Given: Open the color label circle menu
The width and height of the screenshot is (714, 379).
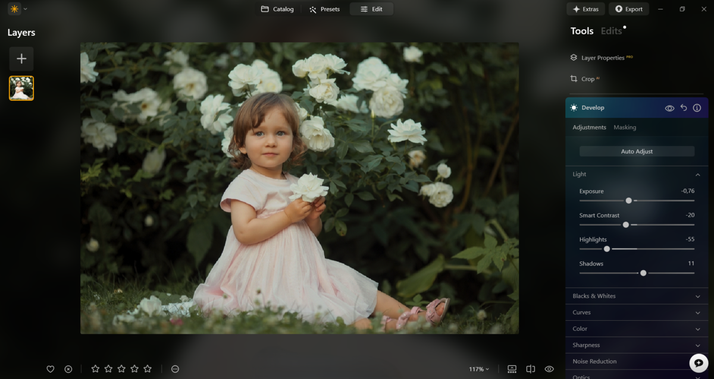Looking at the screenshot, I should pyautogui.click(x=175, y=369).
